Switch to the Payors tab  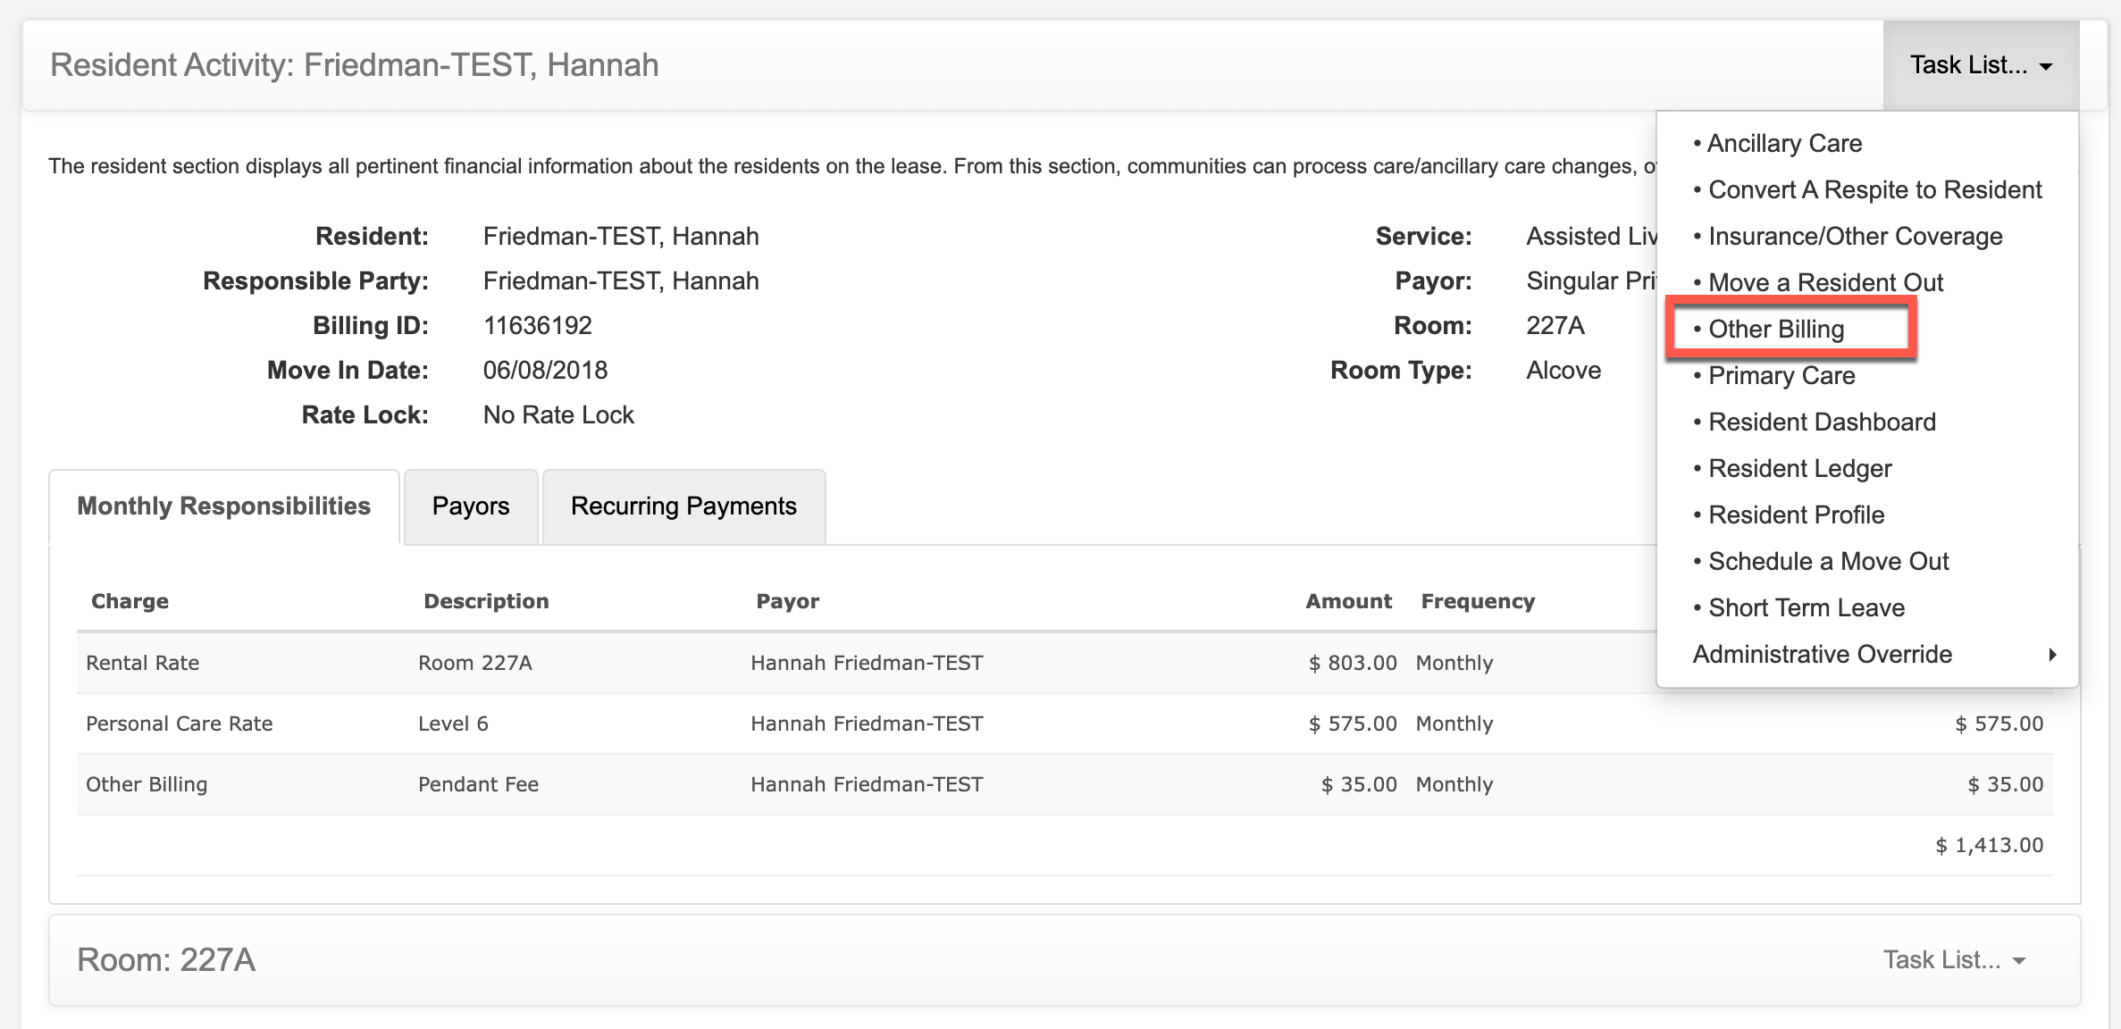click(x=471, y=506)
